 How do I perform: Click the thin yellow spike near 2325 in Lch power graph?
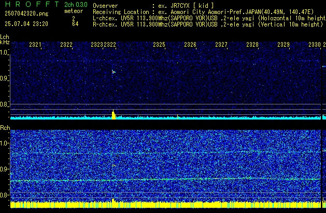[x=177, y=117]
